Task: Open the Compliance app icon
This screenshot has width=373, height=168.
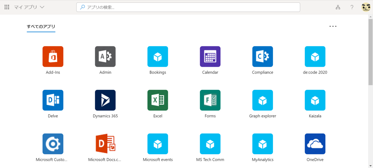Action: click(x=263, y=57)
